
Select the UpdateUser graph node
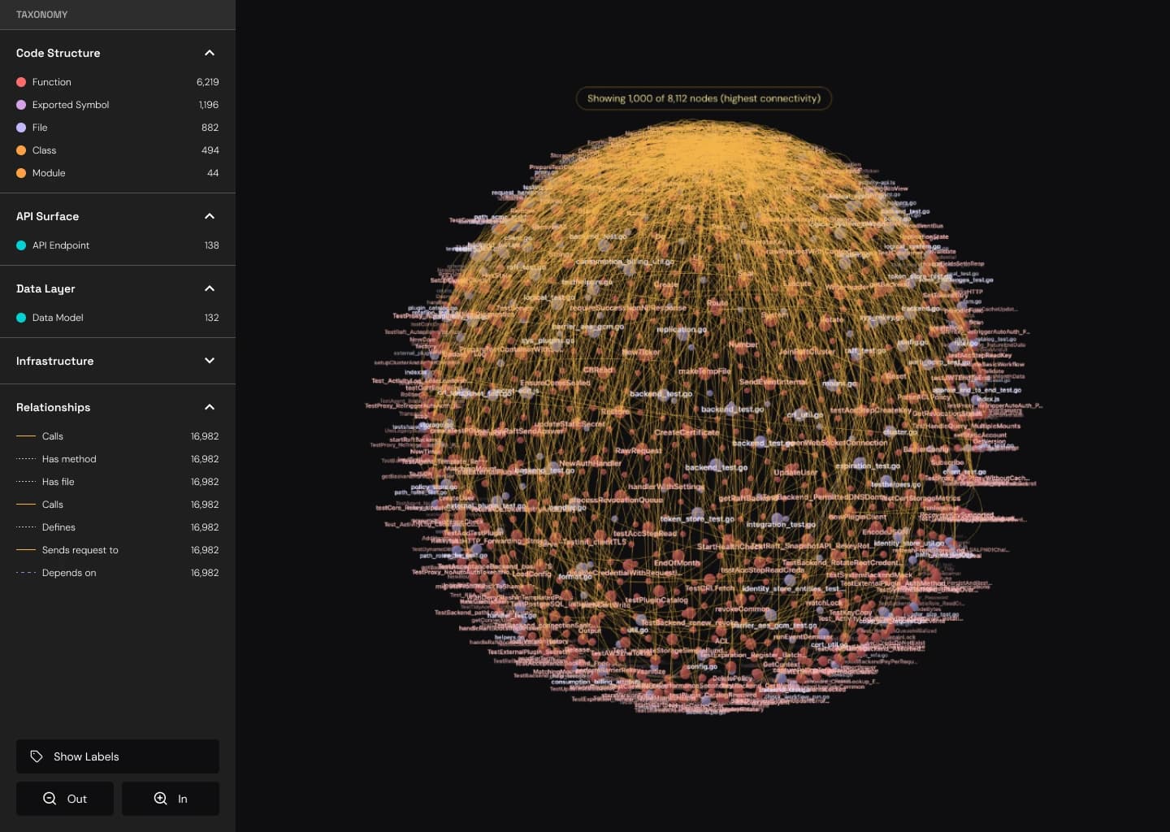click(795, 472)
